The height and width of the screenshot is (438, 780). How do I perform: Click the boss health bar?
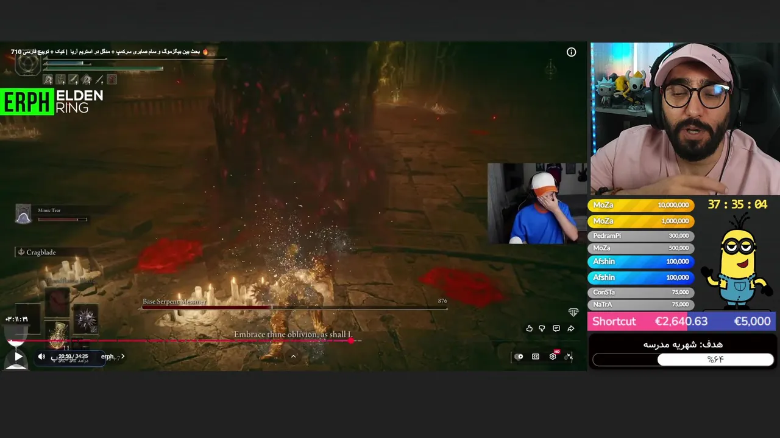294,308
